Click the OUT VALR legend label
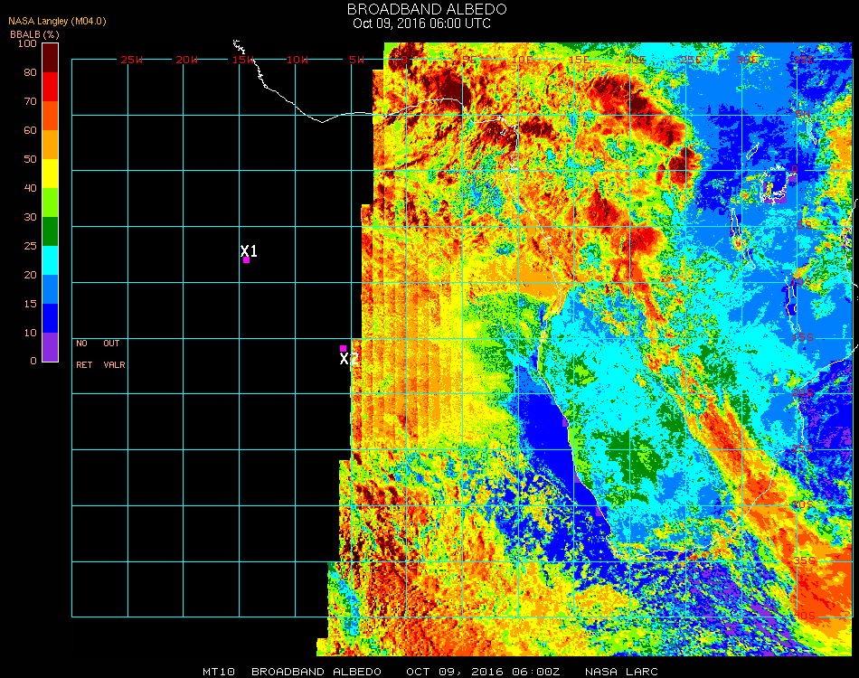The width and height of the screenshot is (859, 678). coord(114,354)
